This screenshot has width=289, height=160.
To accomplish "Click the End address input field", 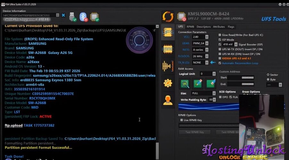I will [241, 84].
